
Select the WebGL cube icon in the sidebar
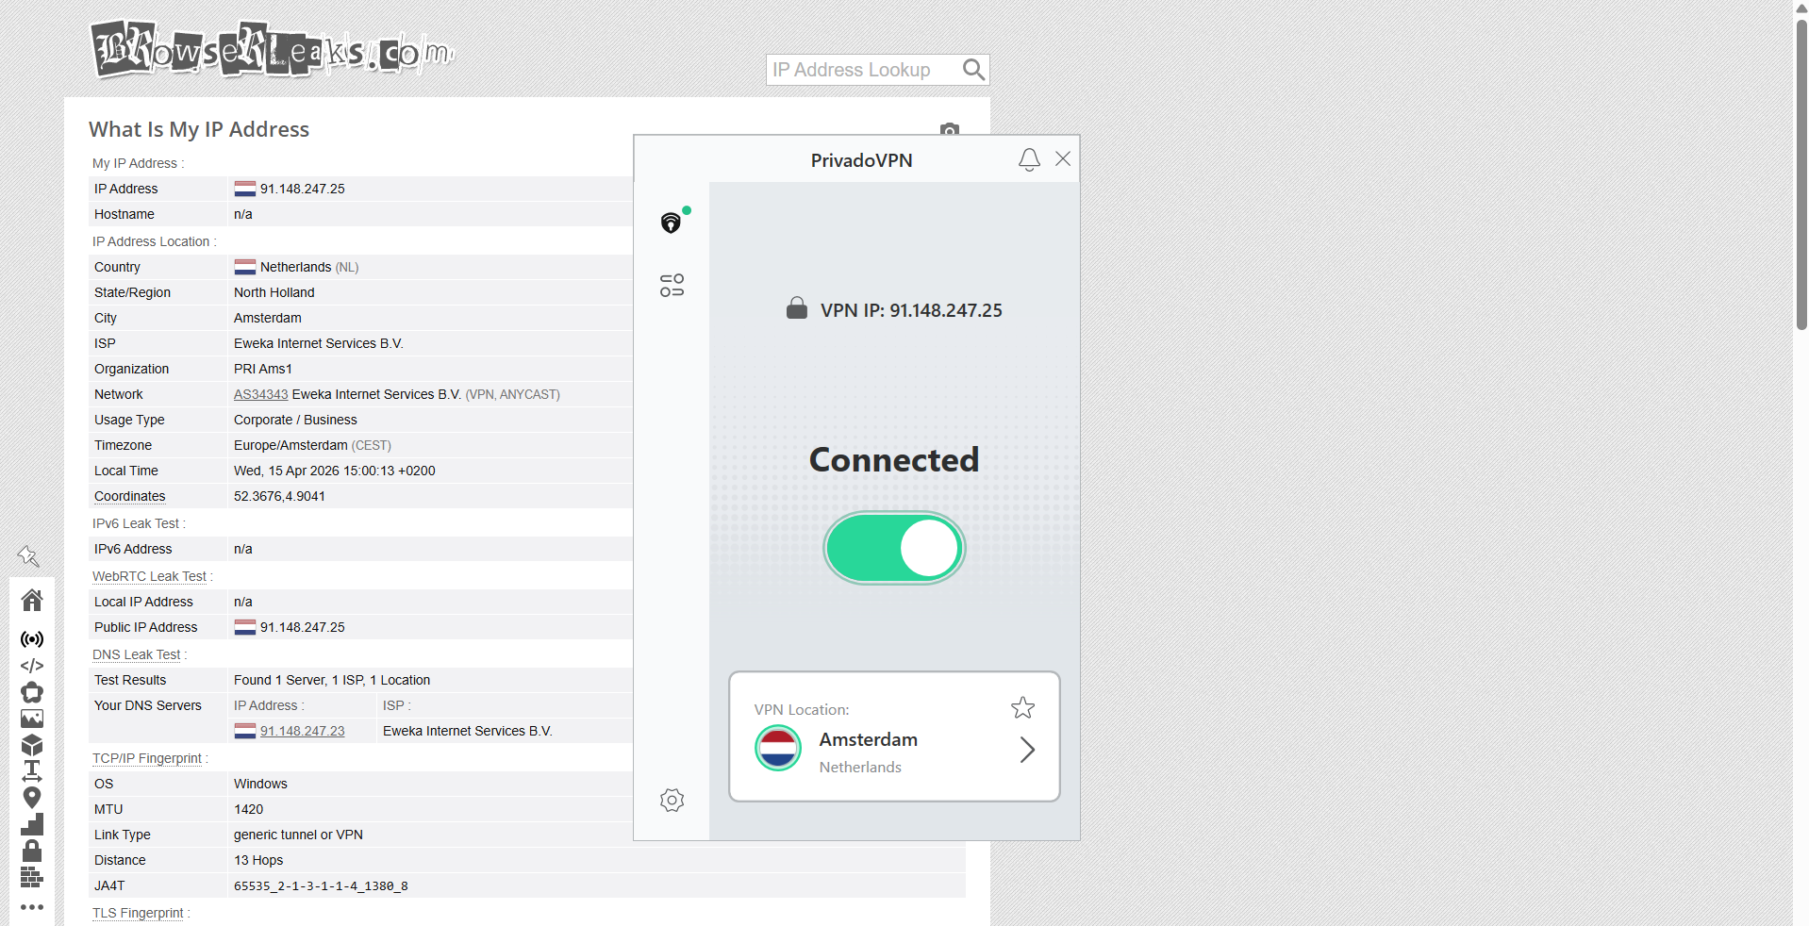(x=32, y=745)
